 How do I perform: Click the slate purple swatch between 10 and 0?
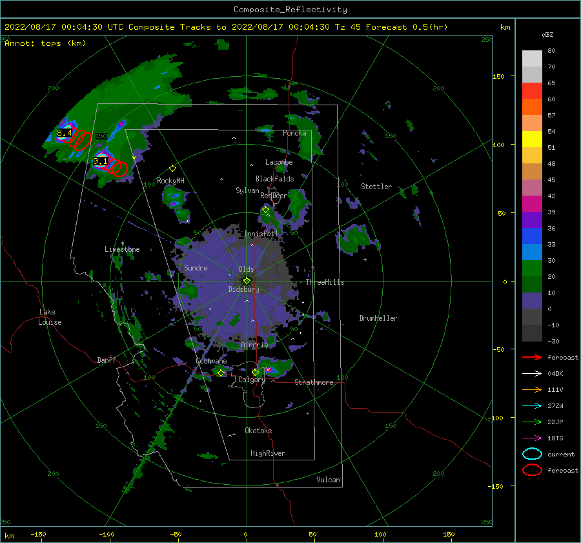pos(532,301)
